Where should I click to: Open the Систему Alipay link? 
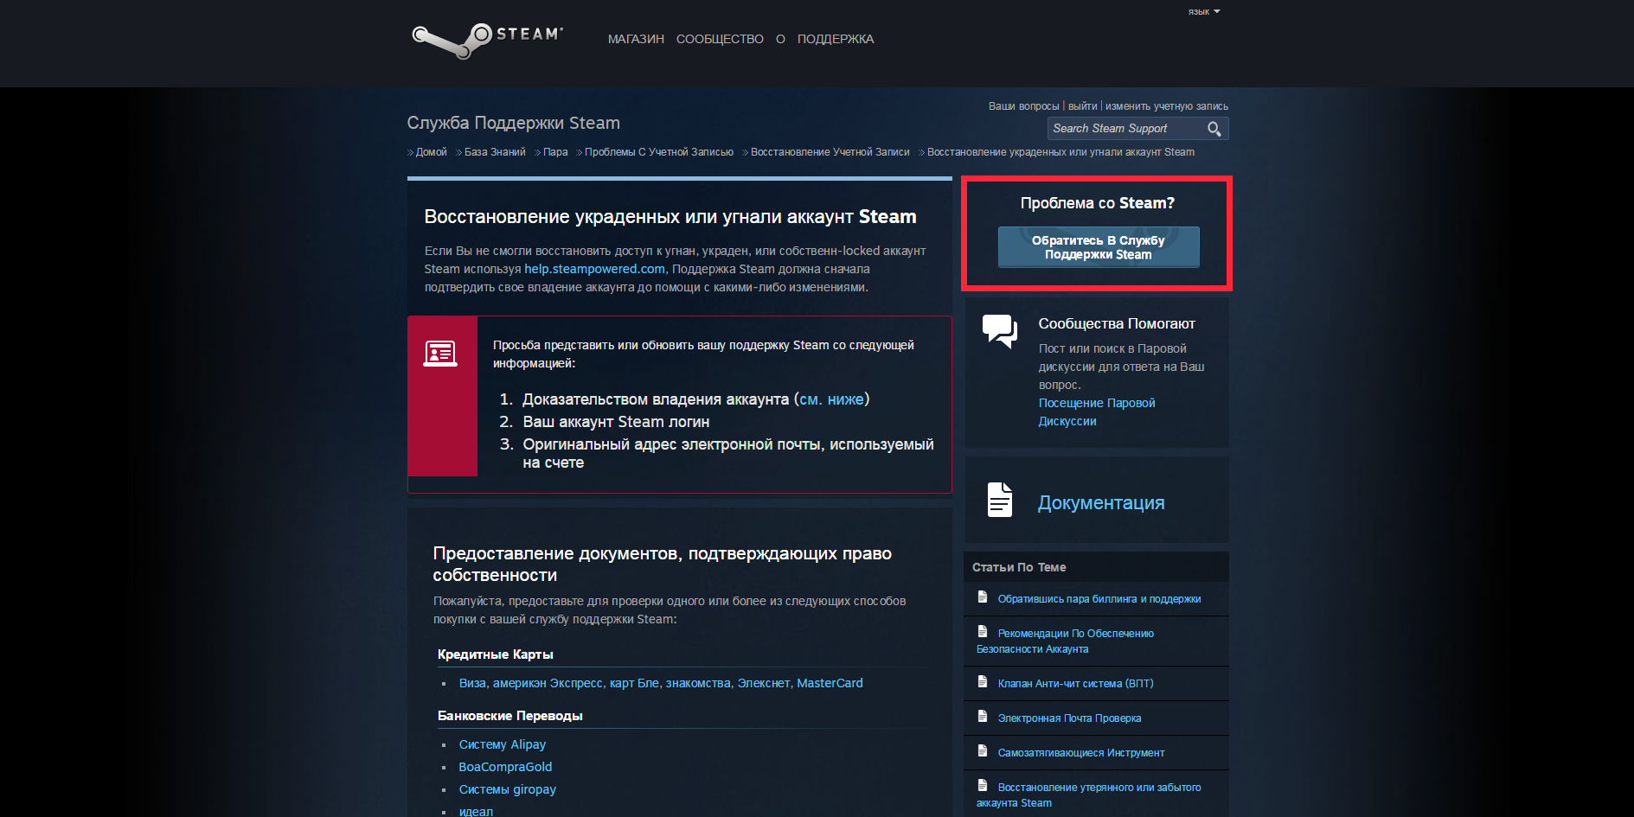503,744
